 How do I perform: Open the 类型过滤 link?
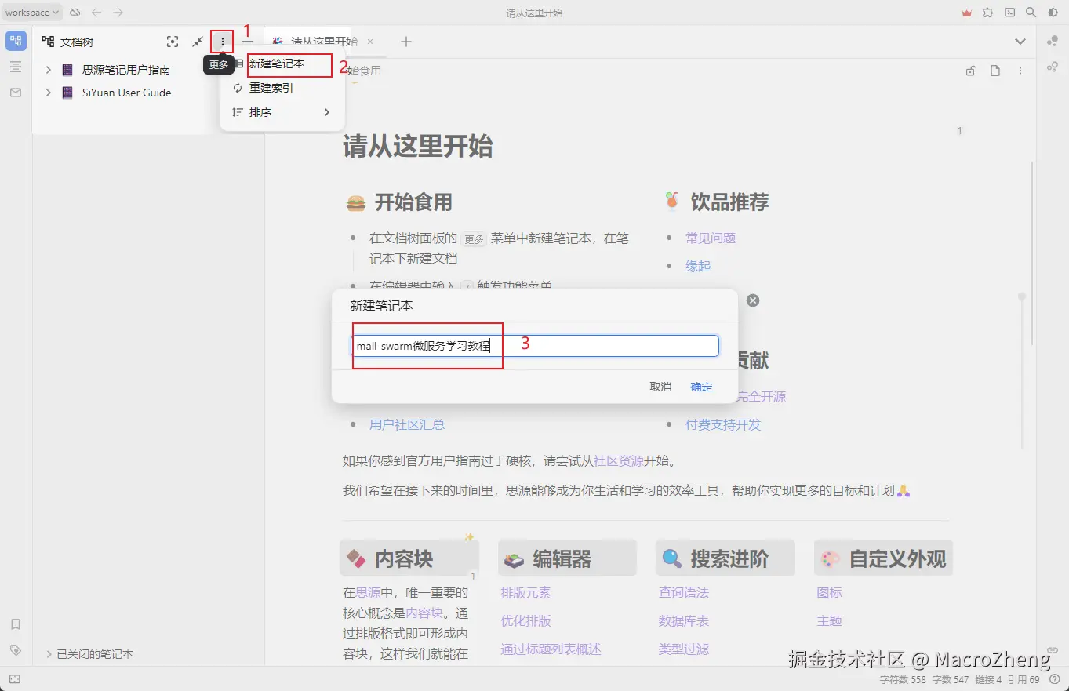[x=684, y=649]
